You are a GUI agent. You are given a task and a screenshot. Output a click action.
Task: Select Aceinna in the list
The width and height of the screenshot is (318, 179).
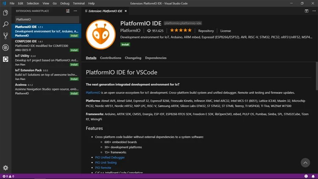[47, 89]
